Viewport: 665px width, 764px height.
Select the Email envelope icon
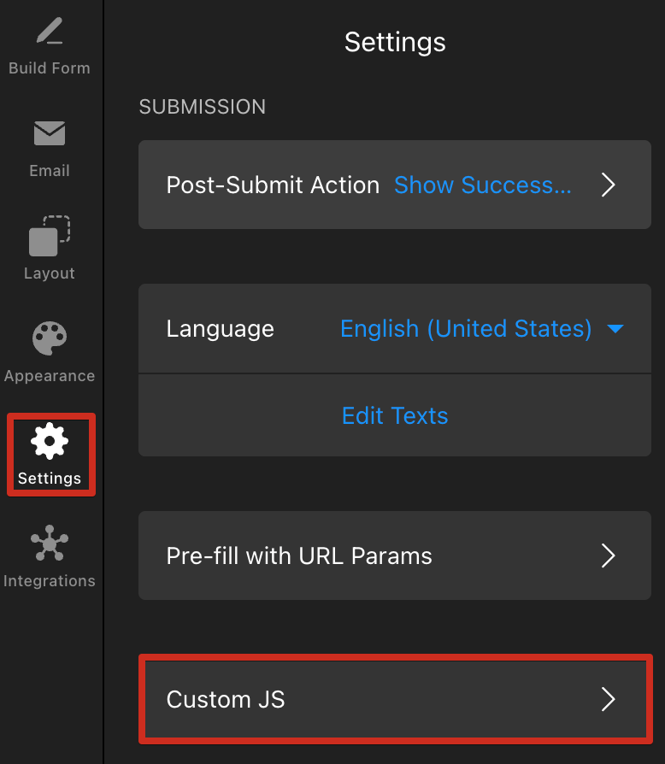pyautogui.click(x=50, y=133)
